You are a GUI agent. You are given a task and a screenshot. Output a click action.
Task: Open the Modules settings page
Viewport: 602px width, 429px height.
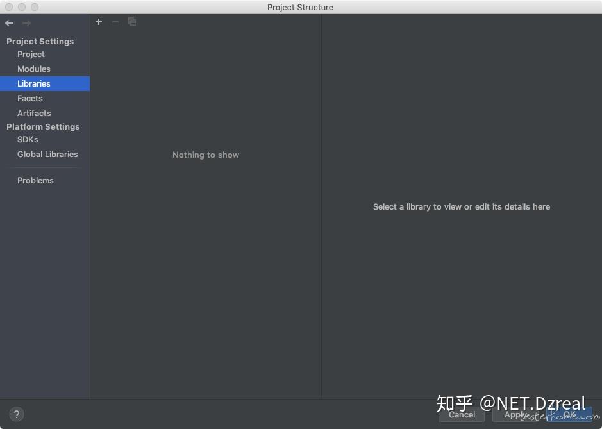pyautogui.click(x=33, y=69)
